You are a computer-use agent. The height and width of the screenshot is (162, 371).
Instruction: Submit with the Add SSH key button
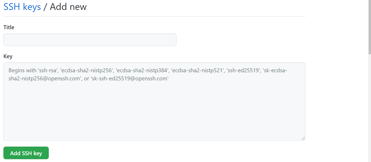(26, 153)
